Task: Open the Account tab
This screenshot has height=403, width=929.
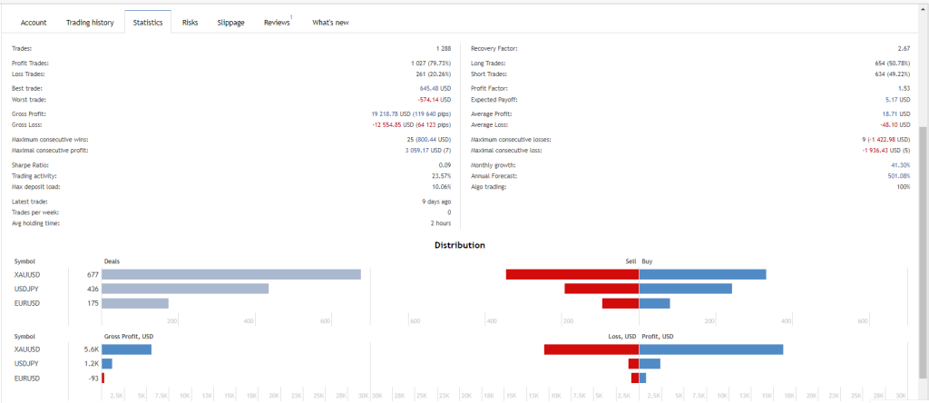Action: 34,23
